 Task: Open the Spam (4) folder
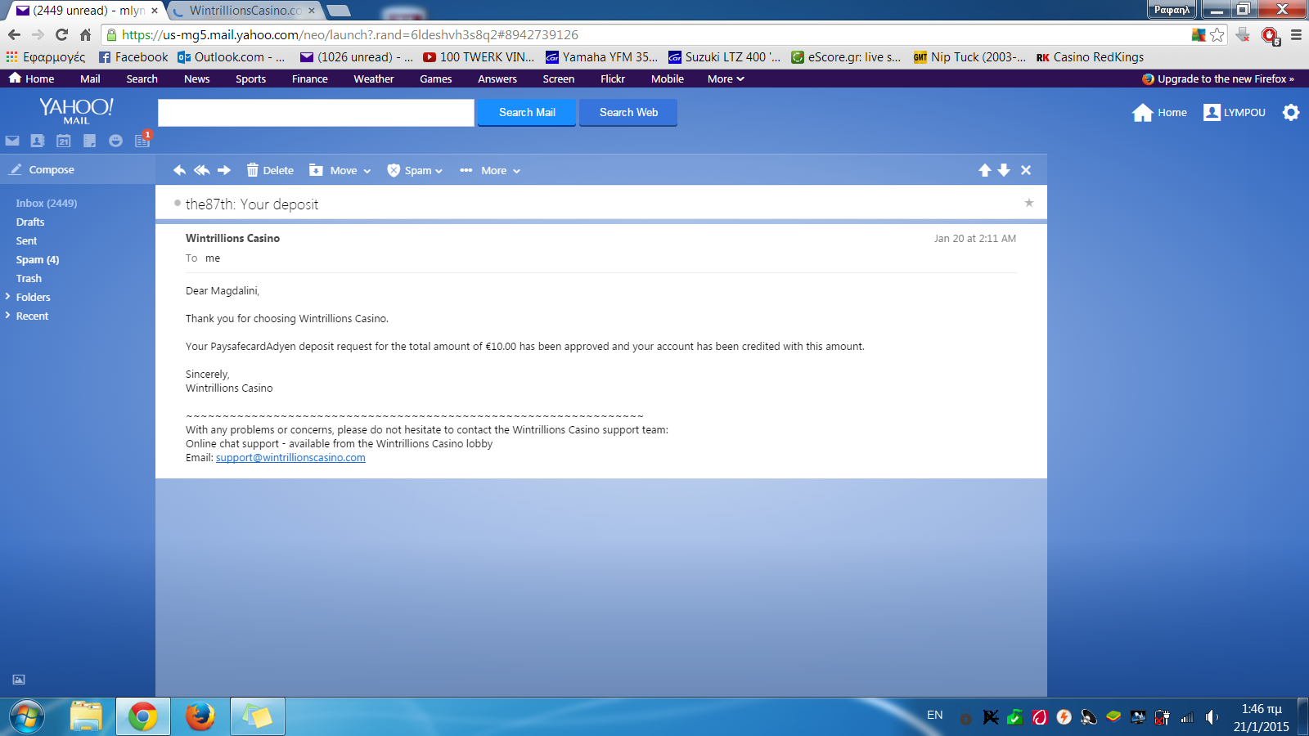click(38, 259)
